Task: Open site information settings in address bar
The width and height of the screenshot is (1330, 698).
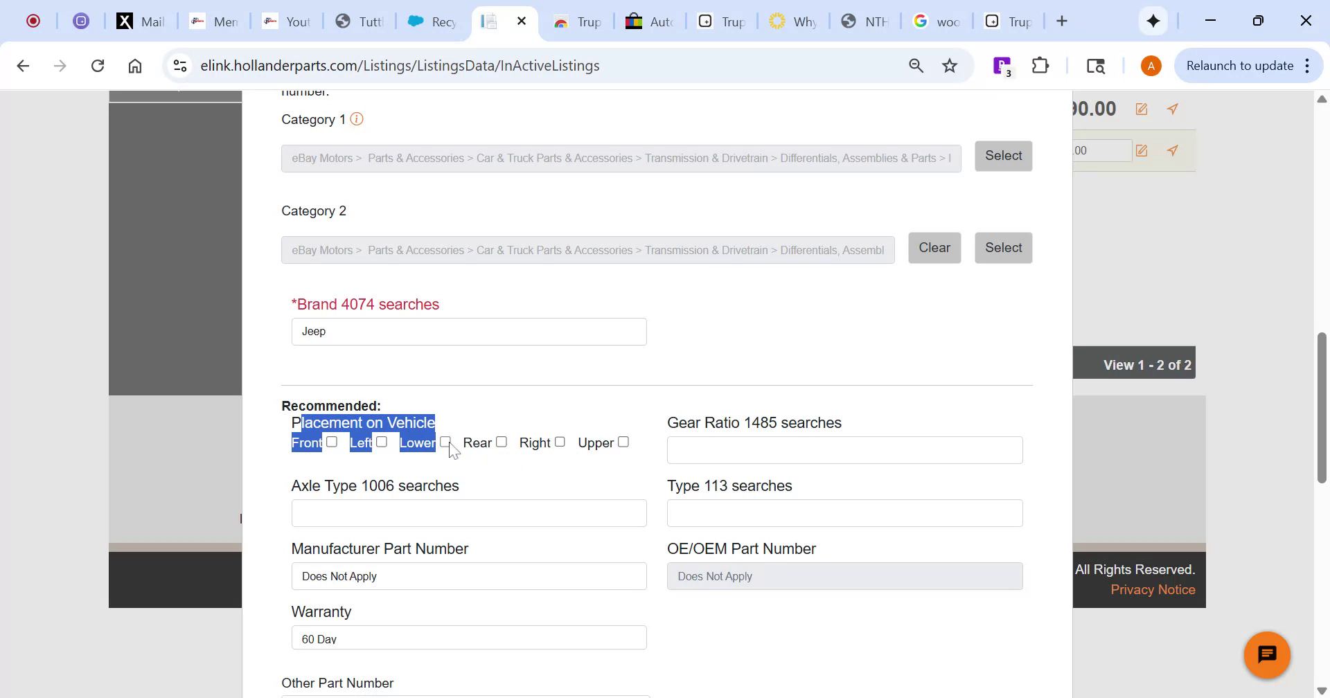Action: [179, 65]
